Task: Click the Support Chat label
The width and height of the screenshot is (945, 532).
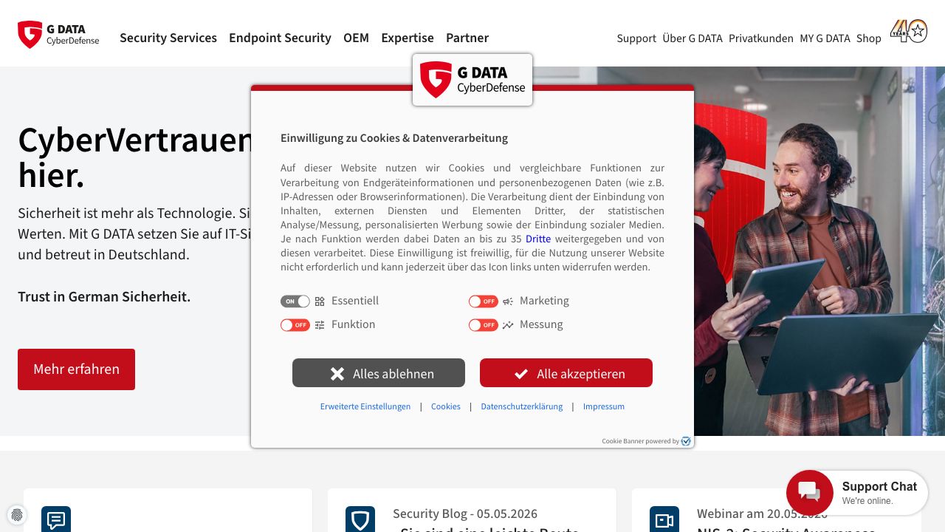Action: (x=879, y=486)
